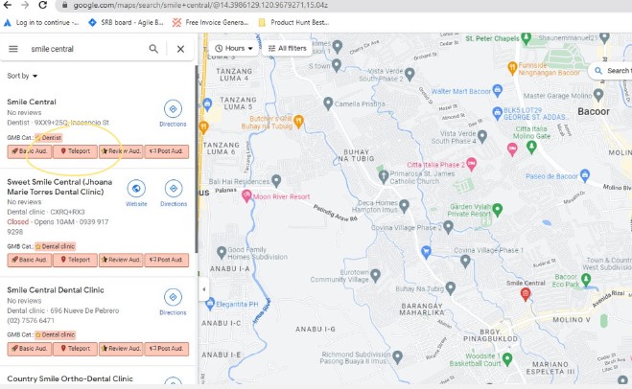
Task: Open the SRB board bookmark
Action: coord(126,23)
